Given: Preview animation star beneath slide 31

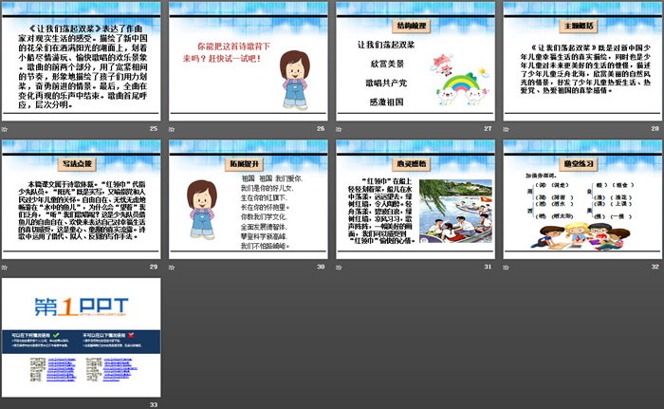Looking at the screenshot, I should tap(341, 267).
